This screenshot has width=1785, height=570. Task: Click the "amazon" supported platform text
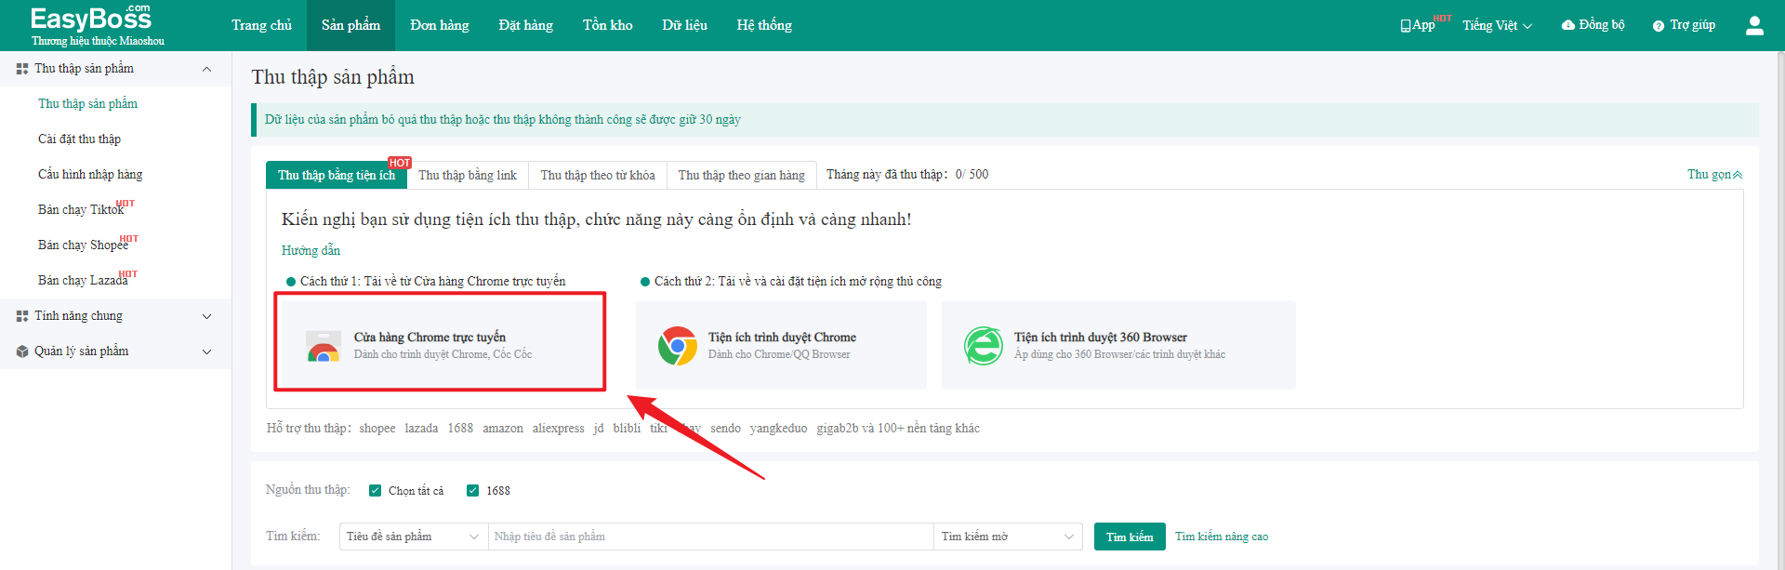[503, 429]
